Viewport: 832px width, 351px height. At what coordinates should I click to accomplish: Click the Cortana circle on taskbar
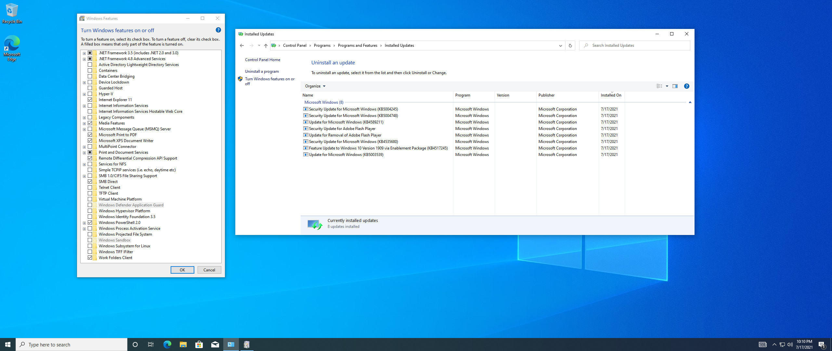pos(135,344)
